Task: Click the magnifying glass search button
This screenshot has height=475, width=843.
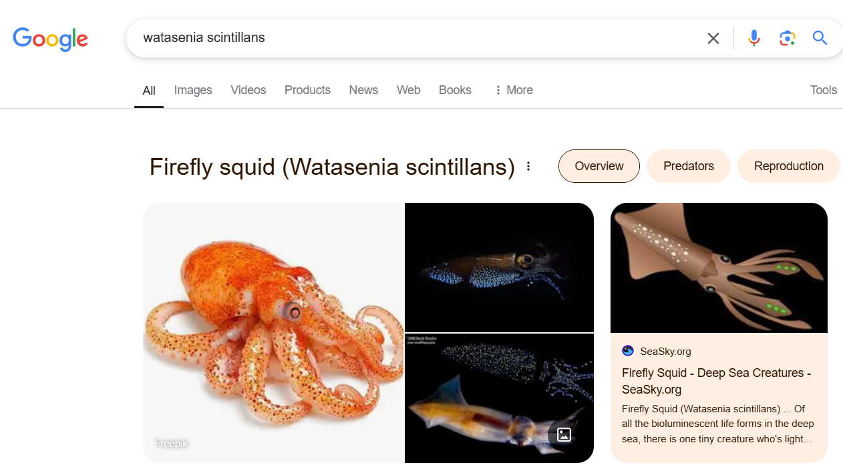Action: click(x=820, y=38)
